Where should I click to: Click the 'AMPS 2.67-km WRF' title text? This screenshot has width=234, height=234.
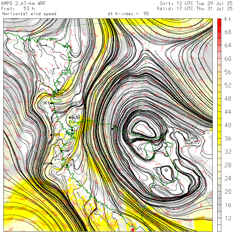coord(23,3)
